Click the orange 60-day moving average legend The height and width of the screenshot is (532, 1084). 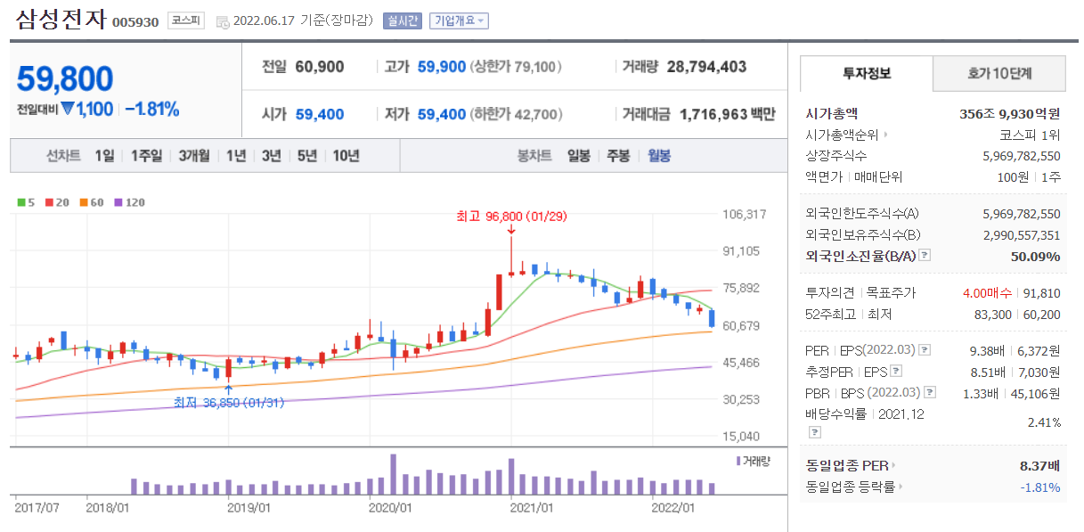91,202
